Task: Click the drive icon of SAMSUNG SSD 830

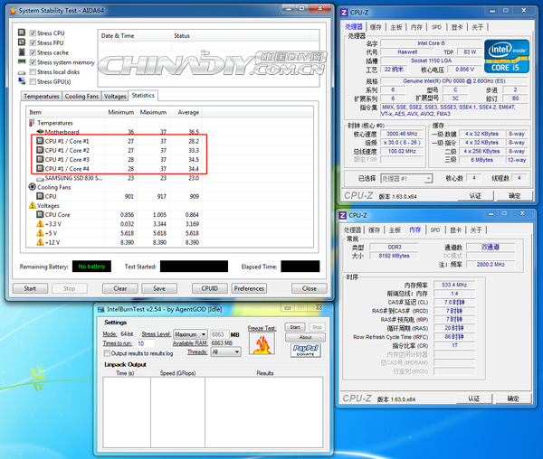Action: click(x=40, y=178)
